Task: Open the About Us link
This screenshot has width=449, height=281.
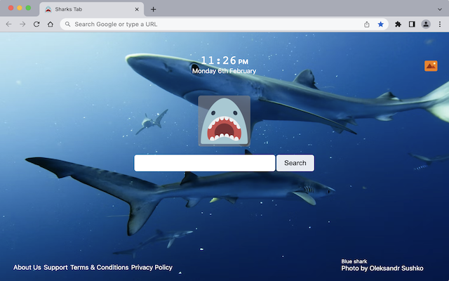Action: pyautogui.click(x=27, y=268)
